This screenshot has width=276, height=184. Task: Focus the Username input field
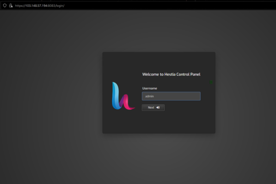coord(171,96)
